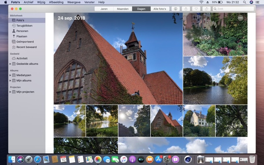Select the white house thumbnail
Screen dimensions: 264x165
199,121
